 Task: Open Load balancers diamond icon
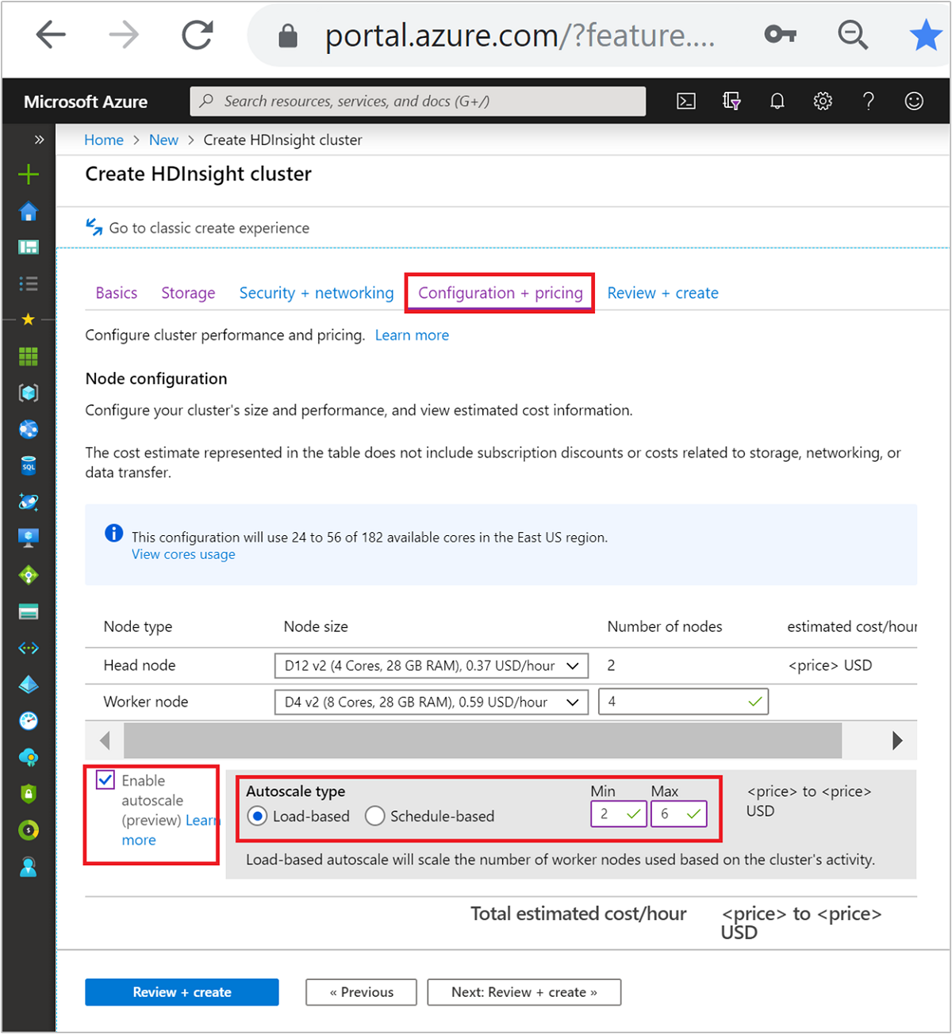pyautogui.click(x=29, y=575)
